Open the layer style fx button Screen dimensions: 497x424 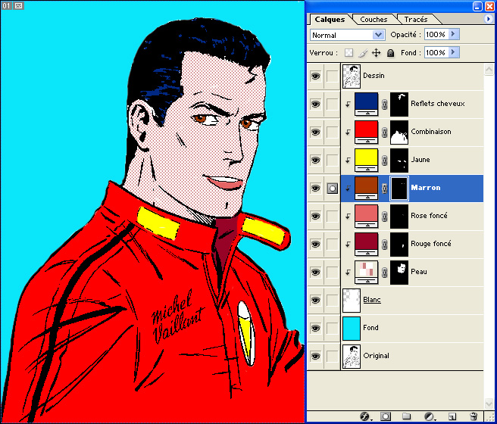tap(365, 416)
